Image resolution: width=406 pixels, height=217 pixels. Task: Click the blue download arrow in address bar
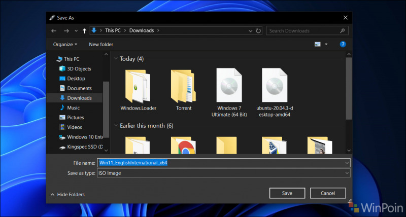(x=94, y=30)
